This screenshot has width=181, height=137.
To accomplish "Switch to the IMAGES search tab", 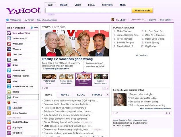I will [x=64, y=5].
